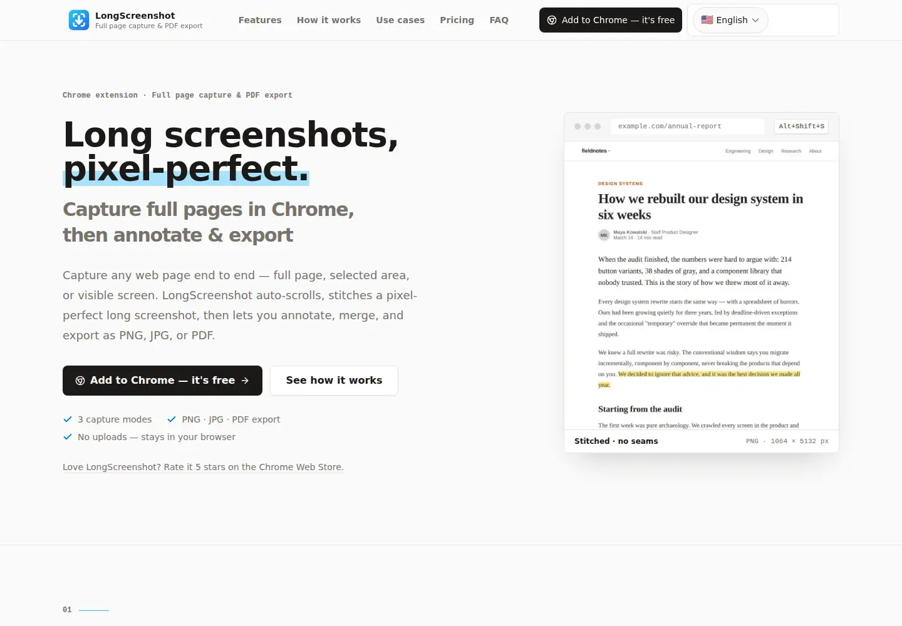
Task: Click the fieldnotes brand in preview
Action: 595,151
